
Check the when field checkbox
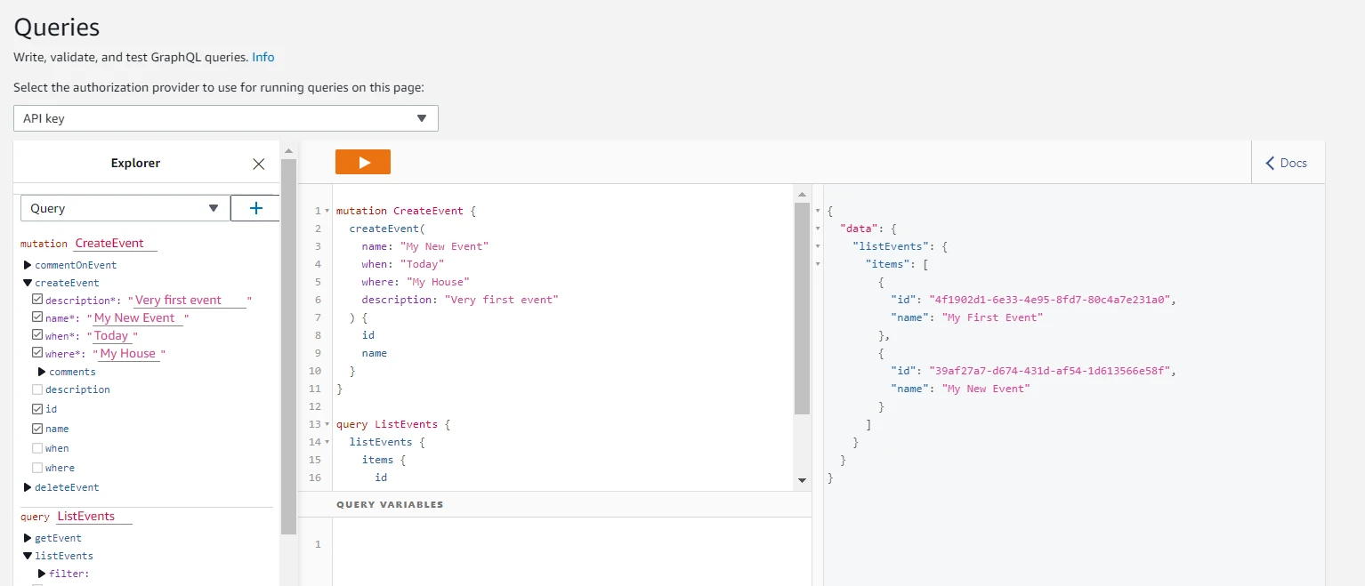point(37,448)
